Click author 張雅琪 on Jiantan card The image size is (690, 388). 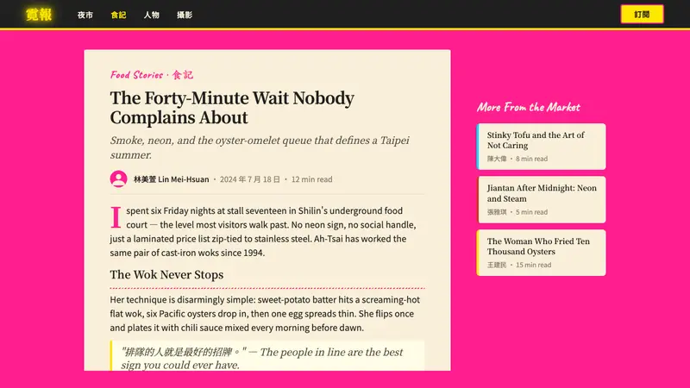[497, 212]
